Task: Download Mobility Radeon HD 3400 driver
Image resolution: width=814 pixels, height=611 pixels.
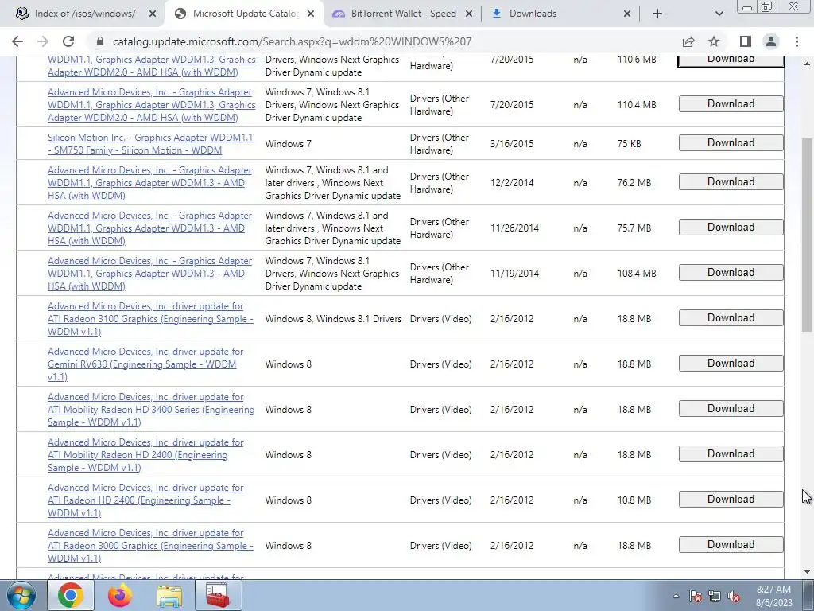Action: (731, 408)
